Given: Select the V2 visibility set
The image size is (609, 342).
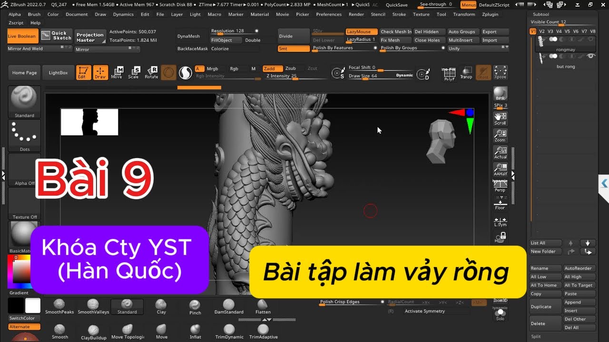Looking at the screenshot, I should 542,31.
